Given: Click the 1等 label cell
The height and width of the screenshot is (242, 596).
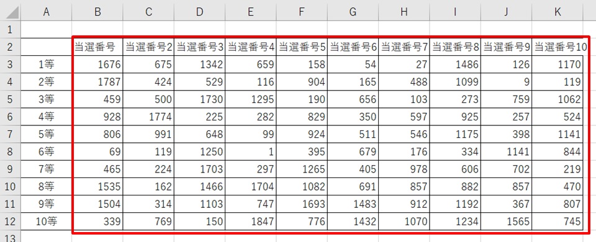Looking at the screenshot, I should [x=47, y=64].
